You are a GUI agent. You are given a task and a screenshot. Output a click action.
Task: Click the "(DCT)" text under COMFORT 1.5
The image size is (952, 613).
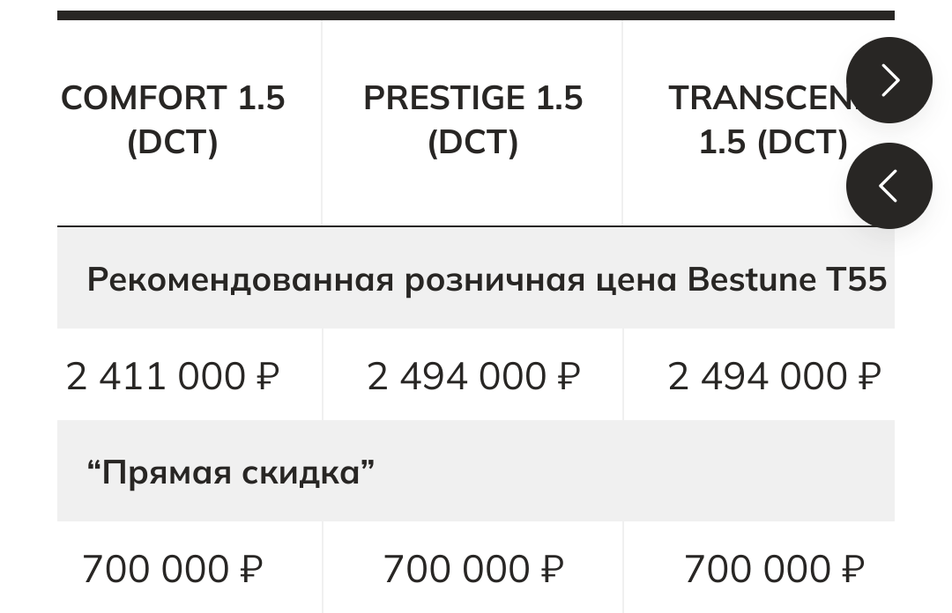[x=173, y=142]
